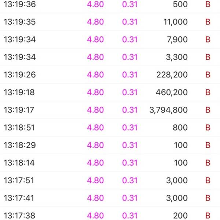Click the 11,000 volume entry

tap(175, 22)
